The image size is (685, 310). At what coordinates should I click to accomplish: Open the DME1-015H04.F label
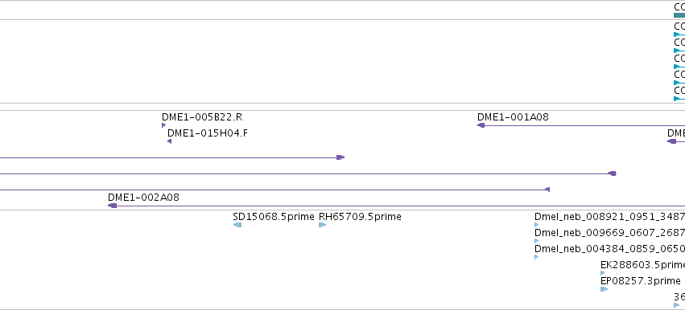pyautogui.click(x=208, y=133)
